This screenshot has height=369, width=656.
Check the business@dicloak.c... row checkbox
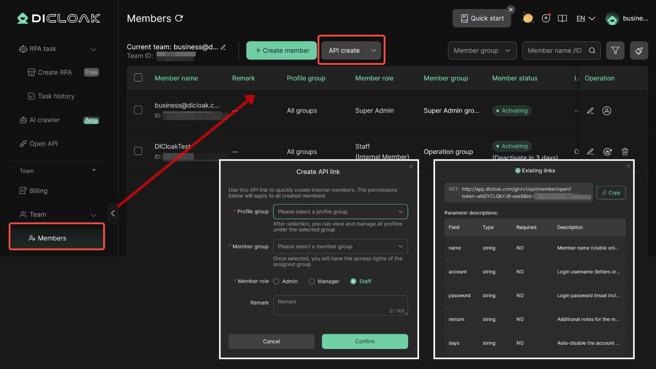pos(138,110)
